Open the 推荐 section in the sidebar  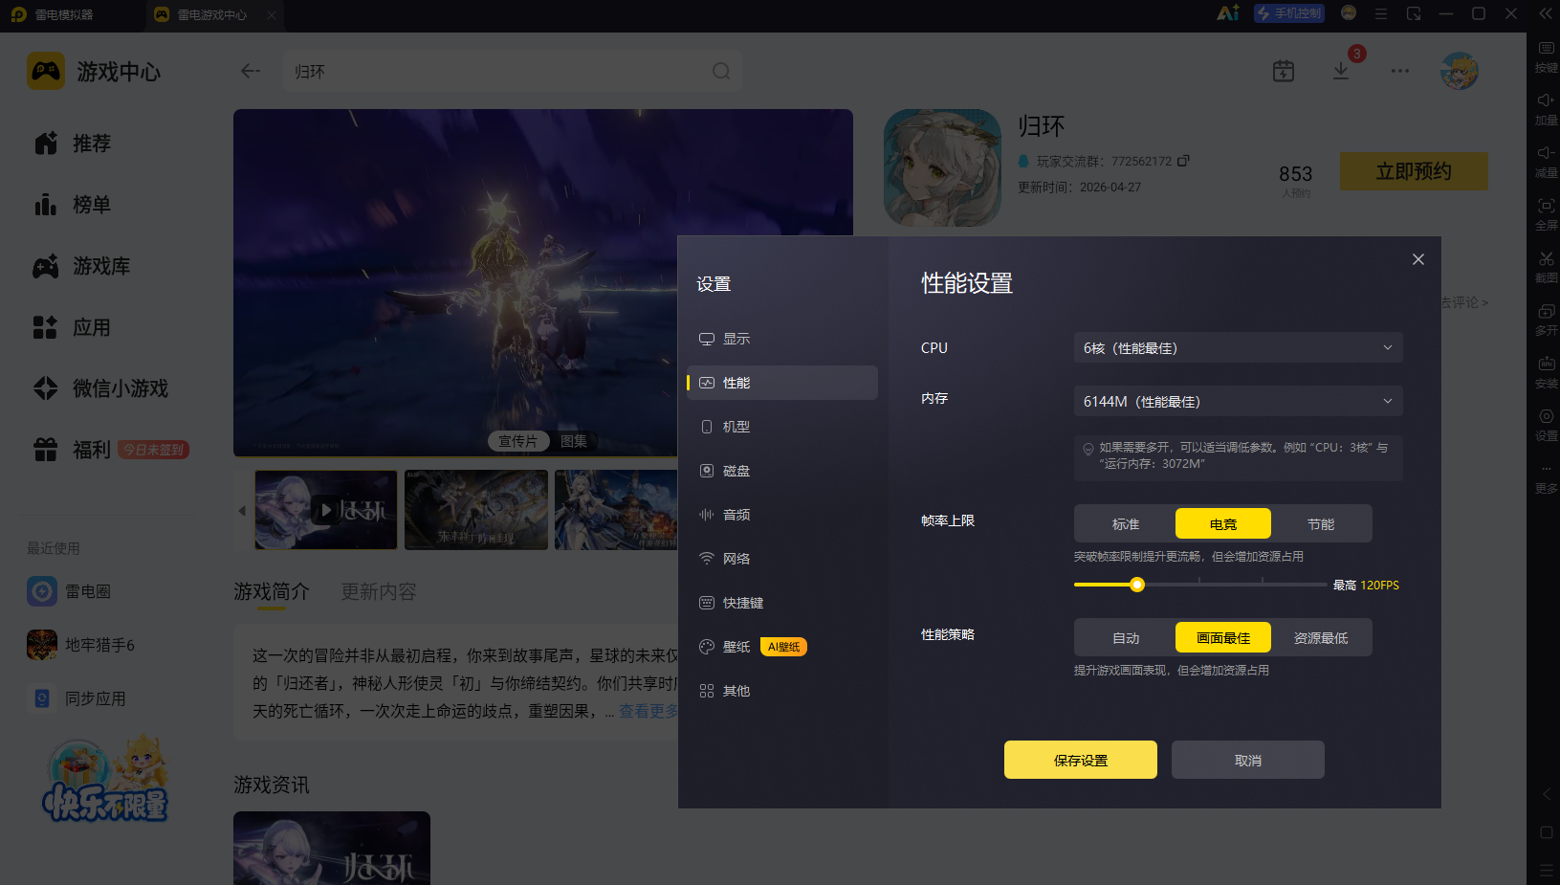73,144
